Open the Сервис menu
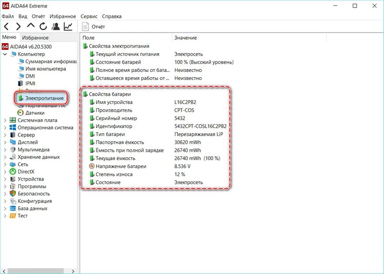The height and width of the screenshot is (274, 384). 89,16
